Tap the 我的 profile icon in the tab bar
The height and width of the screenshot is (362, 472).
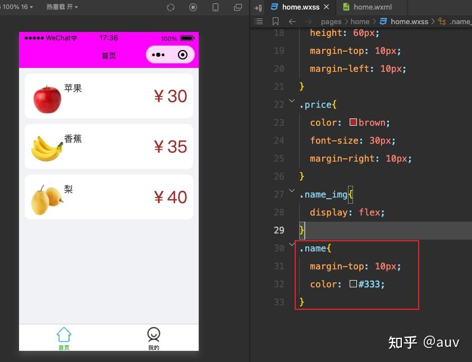[x=153, y=334]
